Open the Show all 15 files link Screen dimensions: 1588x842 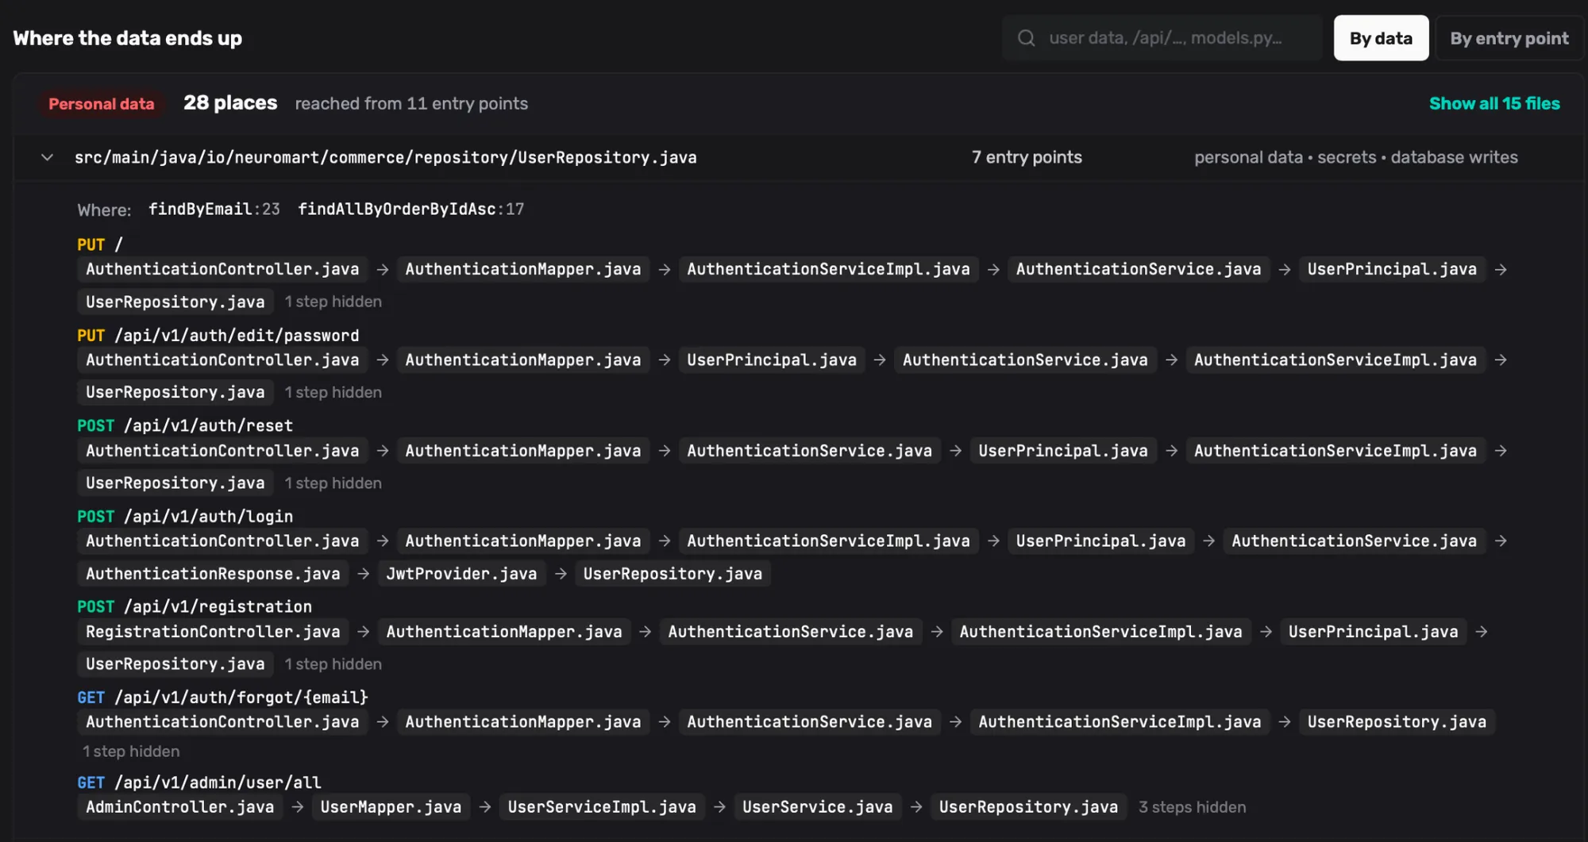pyautogui.click(x=1494, y=103)
